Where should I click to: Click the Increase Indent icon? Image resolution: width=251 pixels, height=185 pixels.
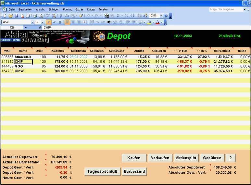pos(133,22)
